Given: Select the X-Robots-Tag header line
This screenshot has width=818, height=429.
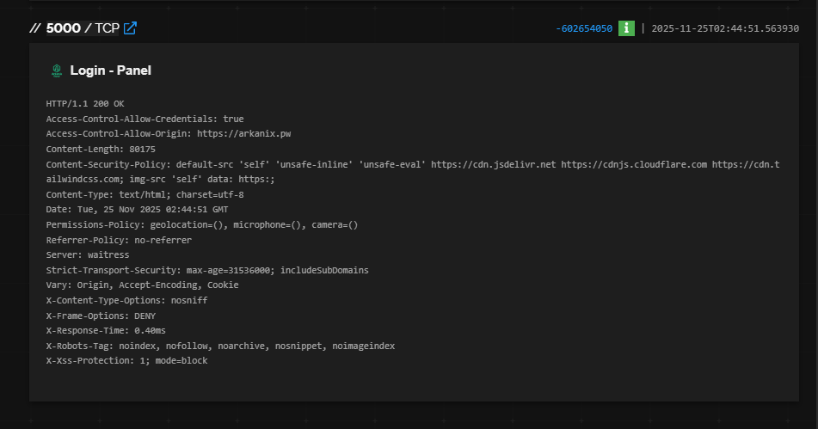Looking at the screenshot, I should (x=220, y=346).
